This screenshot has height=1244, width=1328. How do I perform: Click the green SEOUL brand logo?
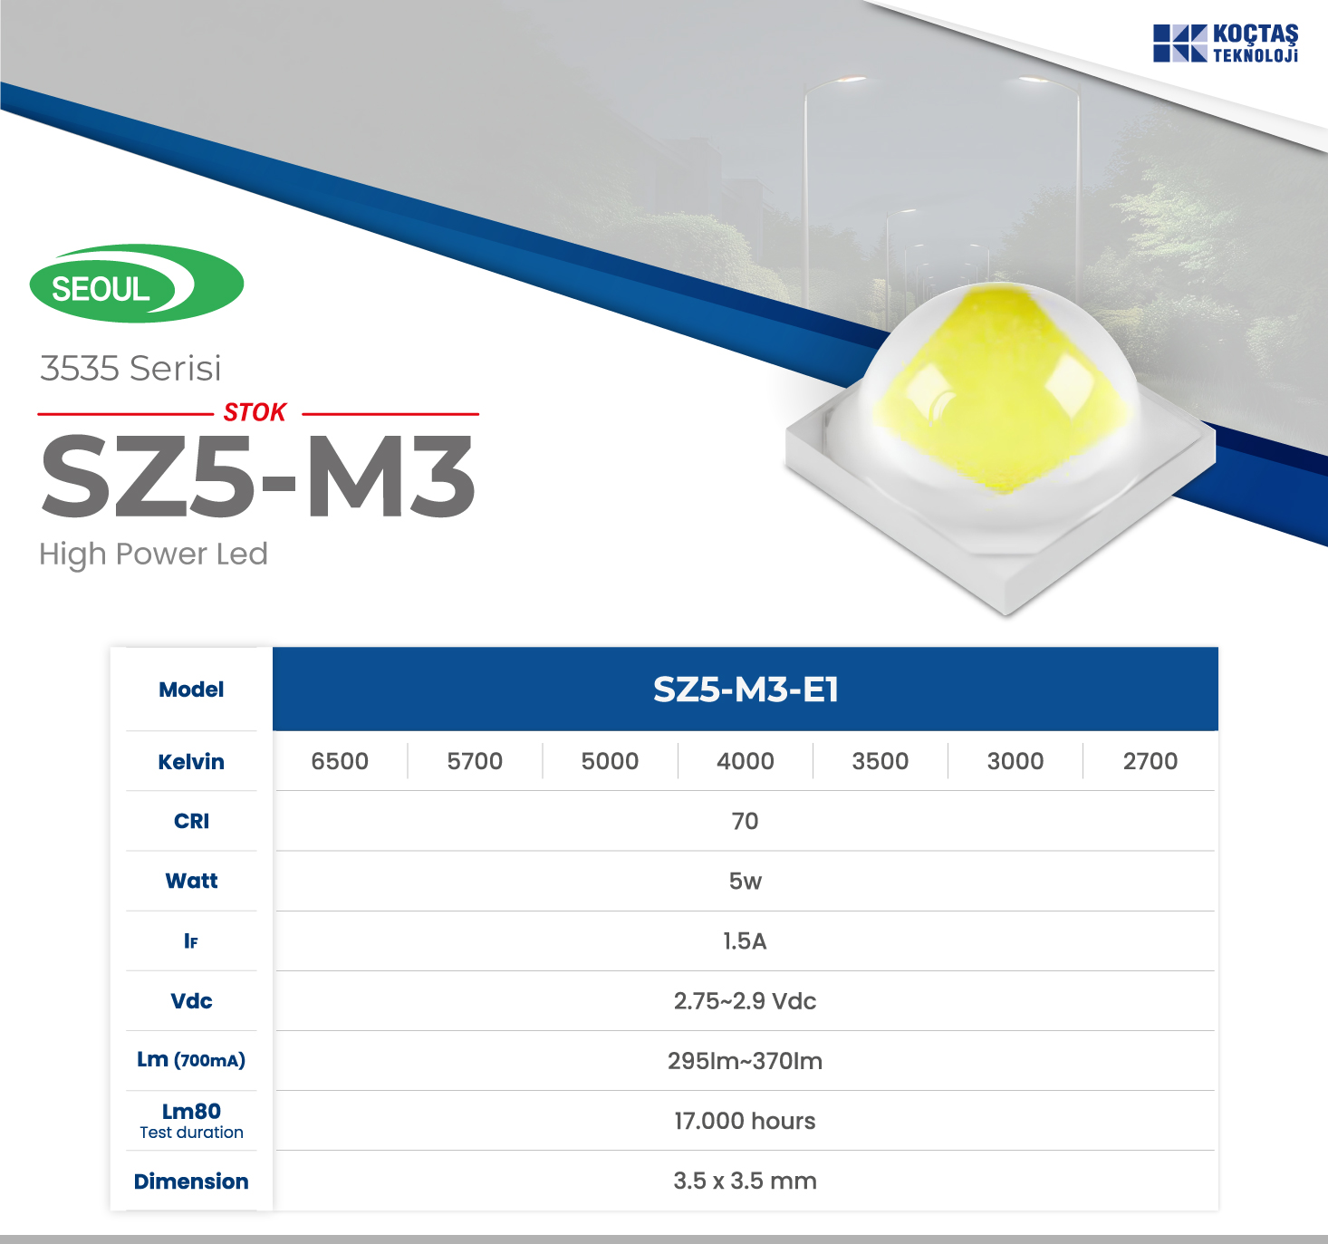[x=137, y=284]
